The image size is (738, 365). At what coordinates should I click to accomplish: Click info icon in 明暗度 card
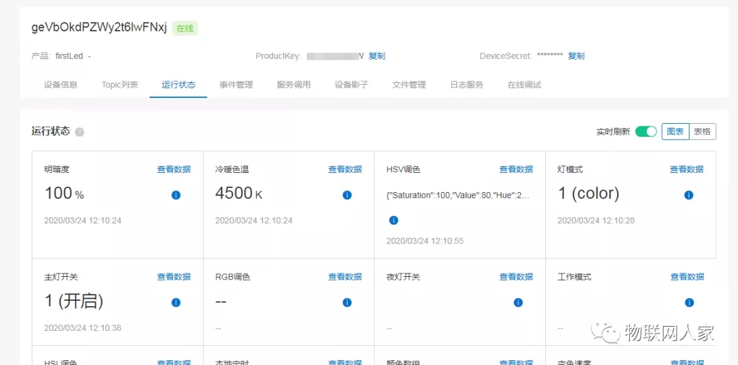176,195
